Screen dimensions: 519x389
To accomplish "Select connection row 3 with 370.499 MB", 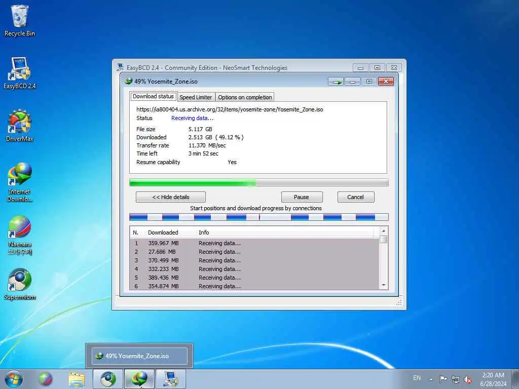I will coord(255,260).
